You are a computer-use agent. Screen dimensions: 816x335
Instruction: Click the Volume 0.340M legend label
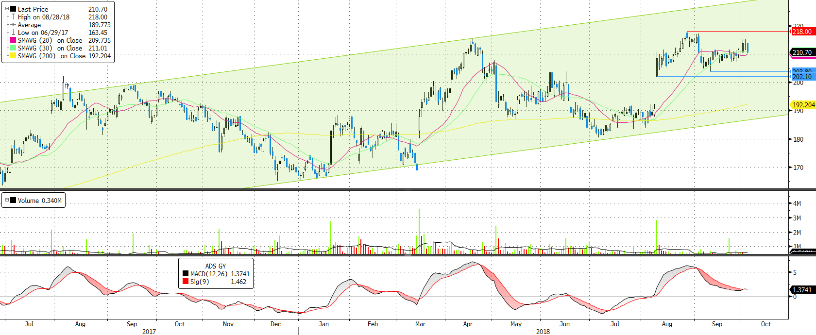pos(40,201)
